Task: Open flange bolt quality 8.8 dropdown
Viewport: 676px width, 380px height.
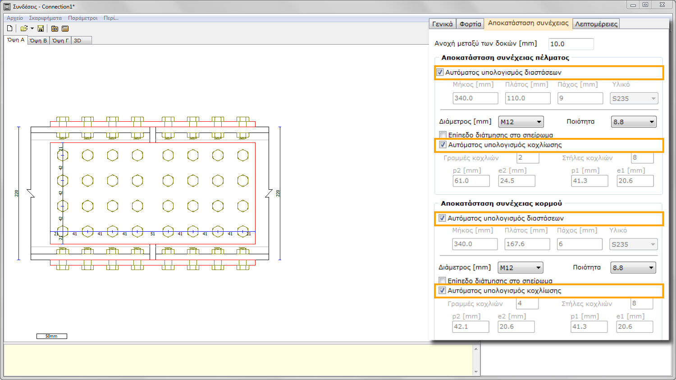Action: pyautogui.click(x=634, y=122)
